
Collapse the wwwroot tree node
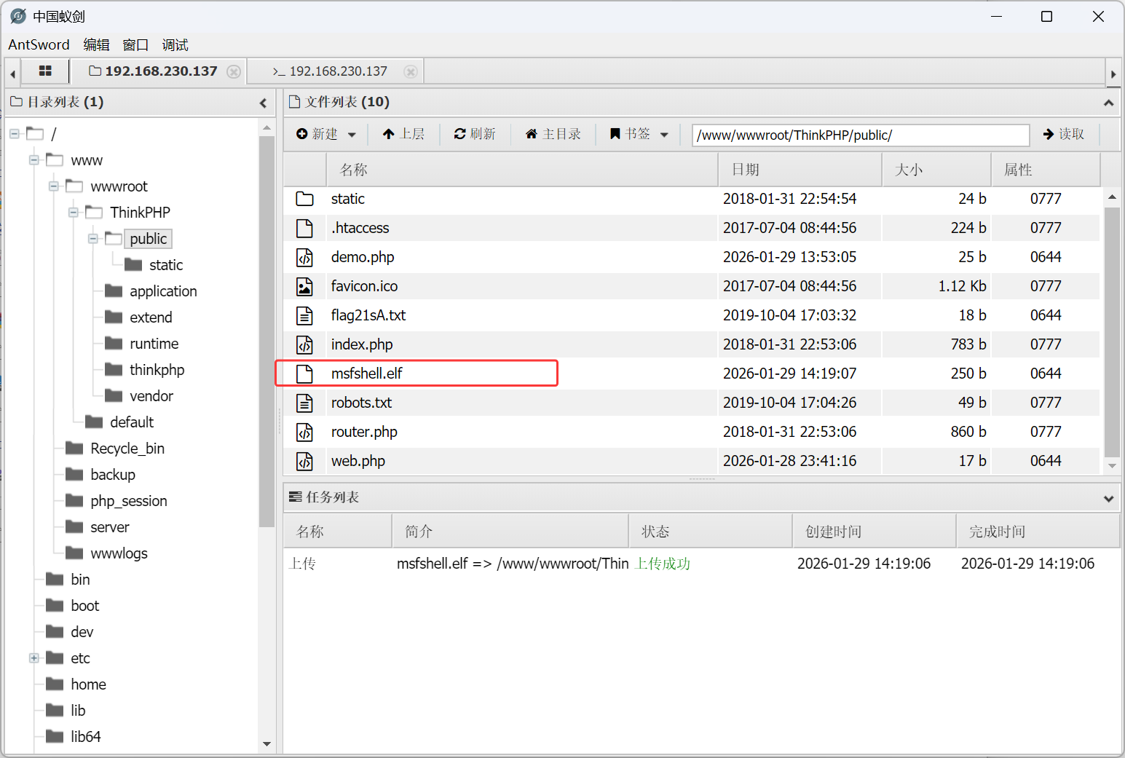pyautogui.click(x=53, y=186)
